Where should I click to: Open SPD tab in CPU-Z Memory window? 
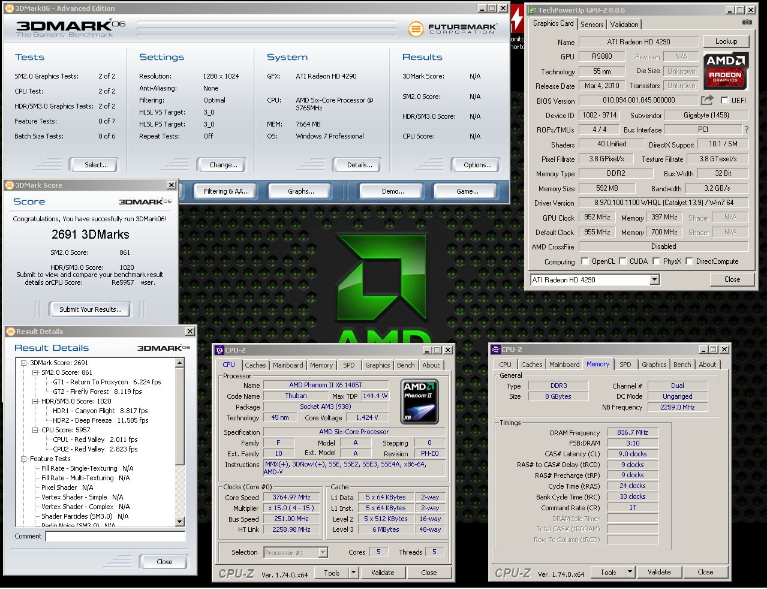click(x=625, y=365)
